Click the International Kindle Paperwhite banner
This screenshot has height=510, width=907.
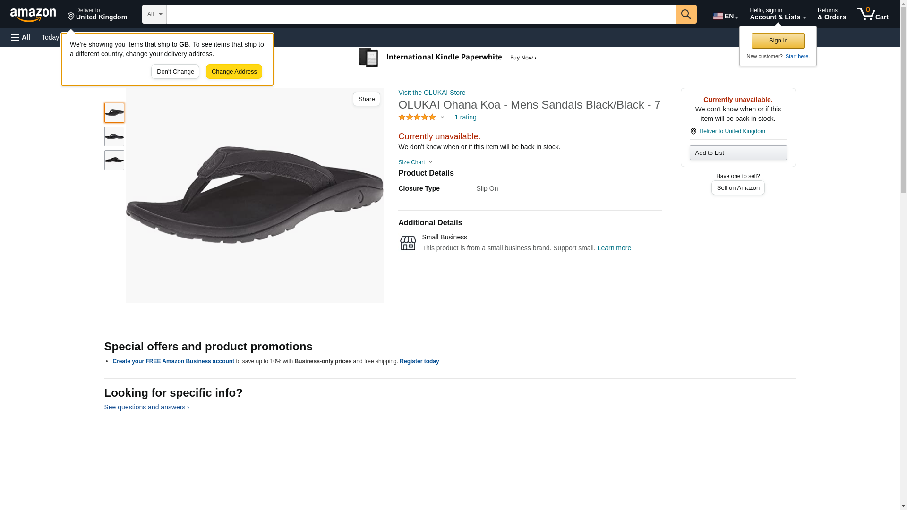click(447, 58)
